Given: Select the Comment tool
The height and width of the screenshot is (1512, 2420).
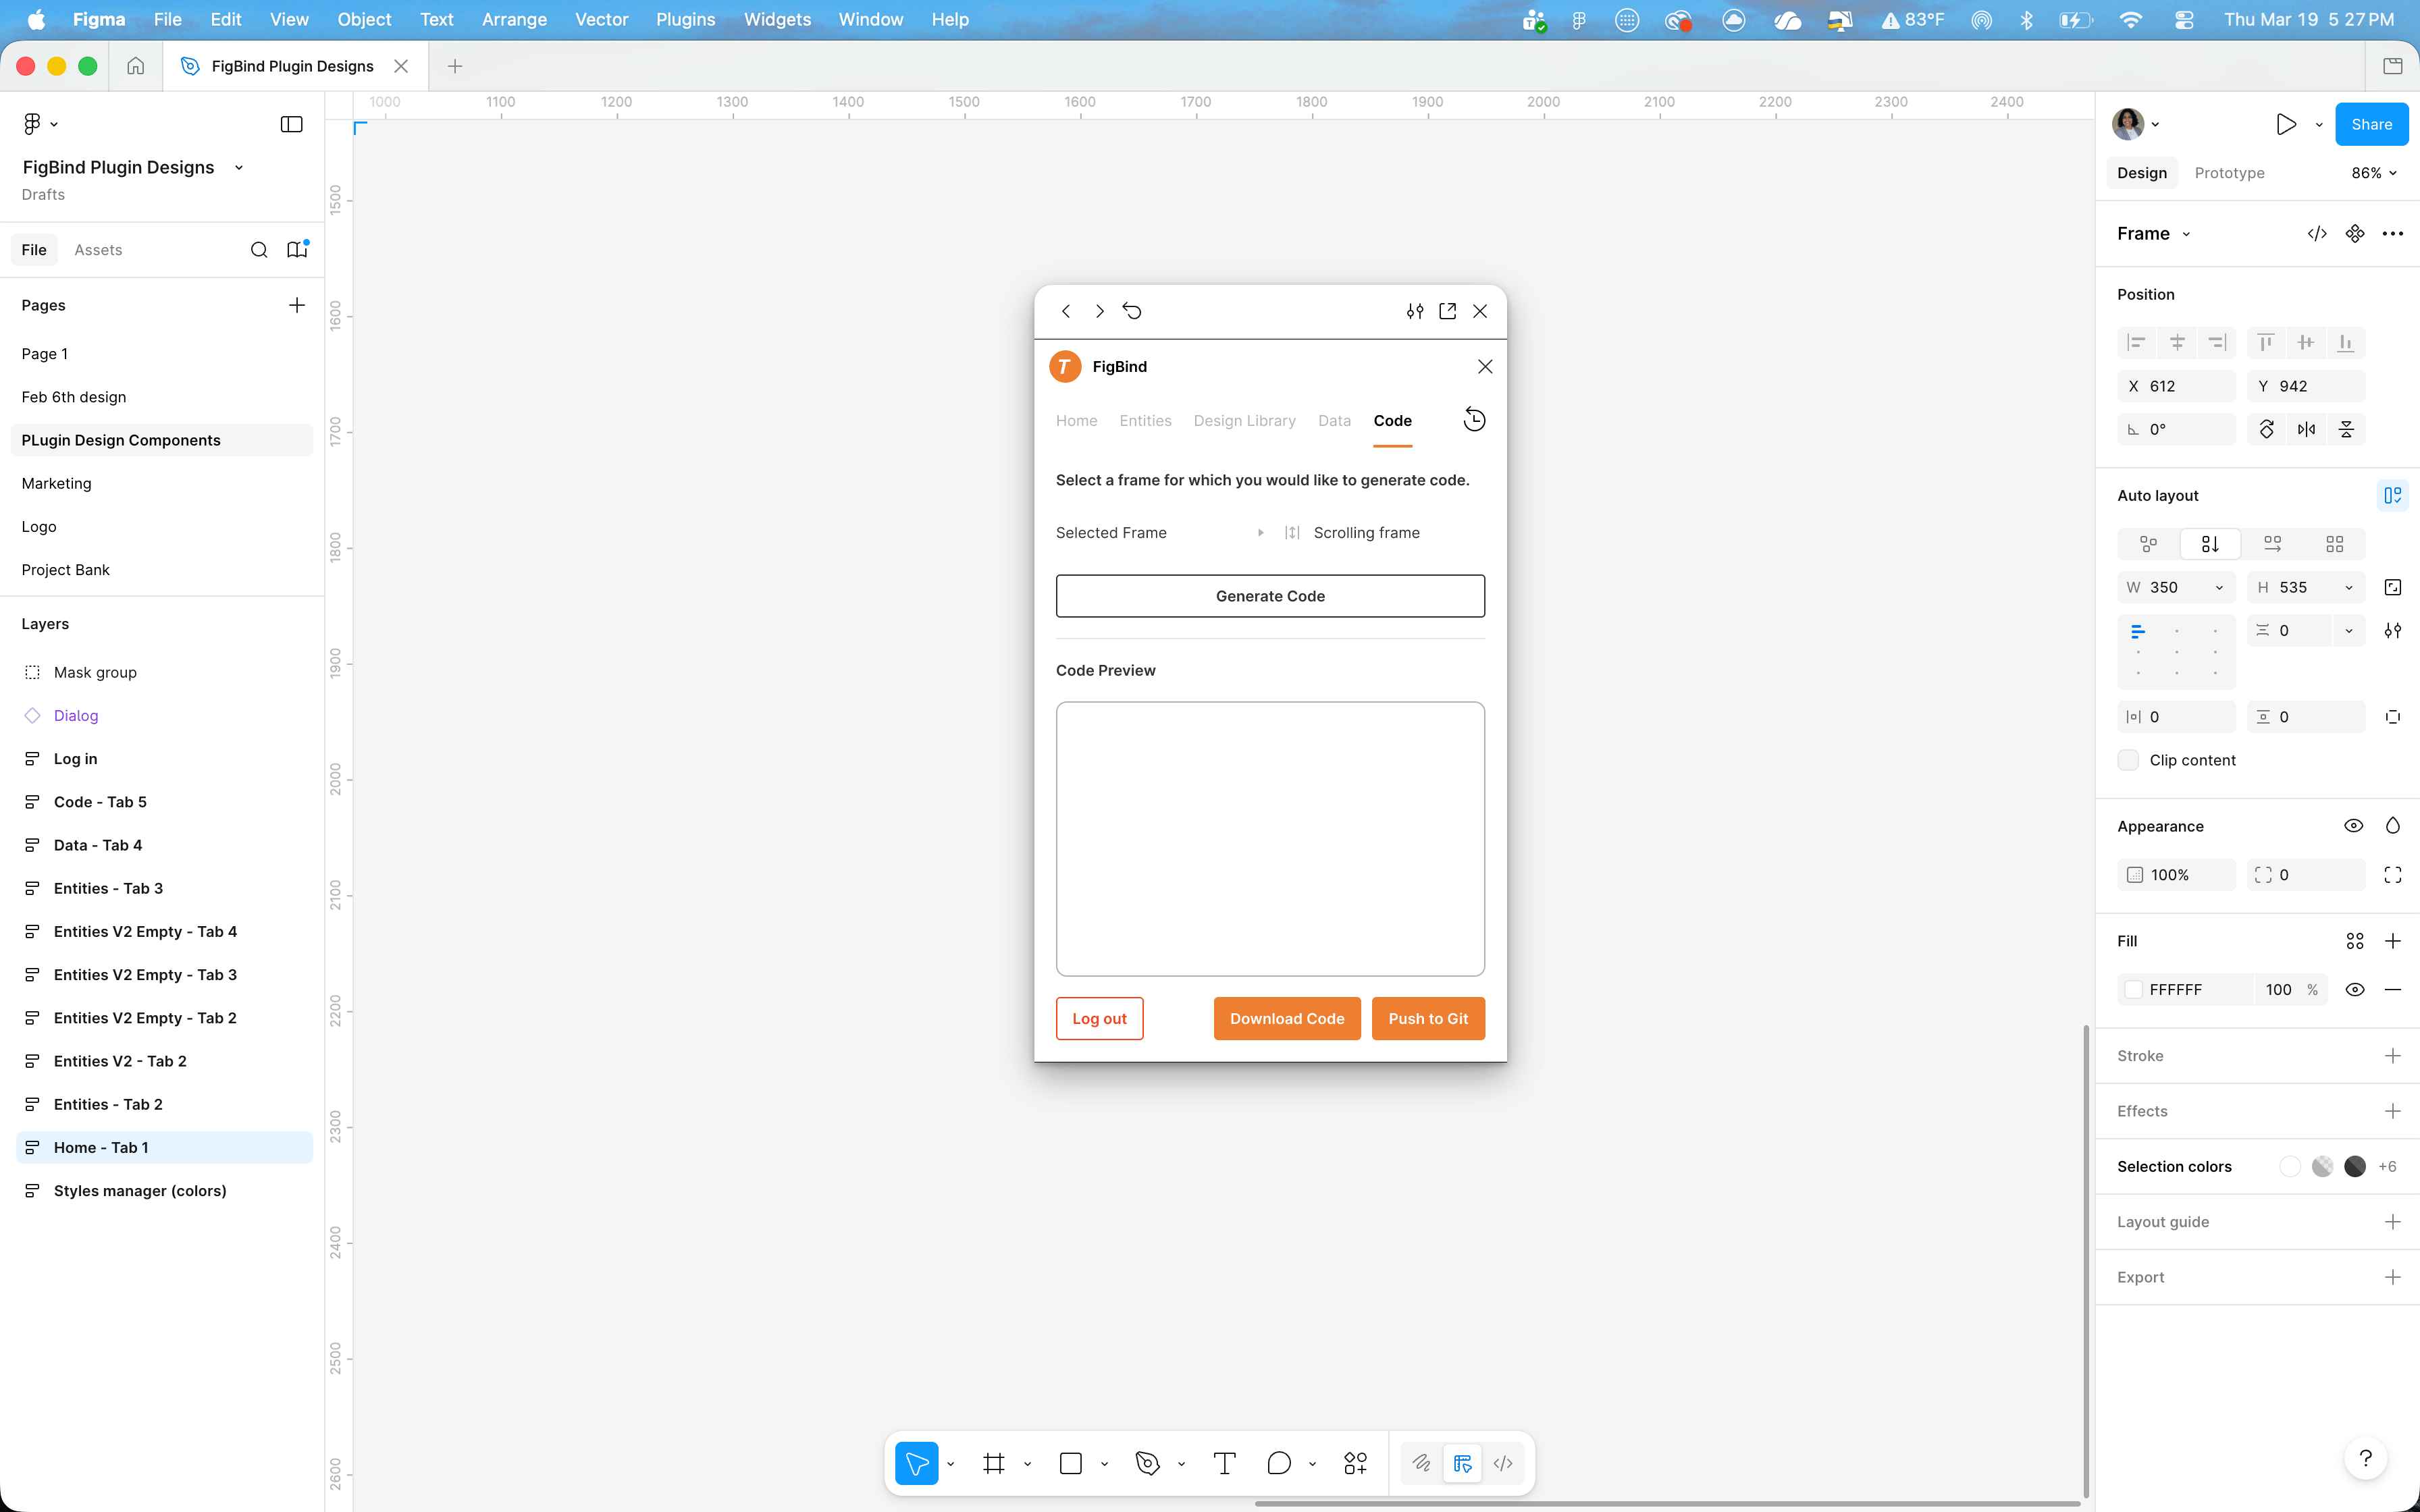Looking at the screenshot, I should pyautogui.click(x=1278, y=1463).
